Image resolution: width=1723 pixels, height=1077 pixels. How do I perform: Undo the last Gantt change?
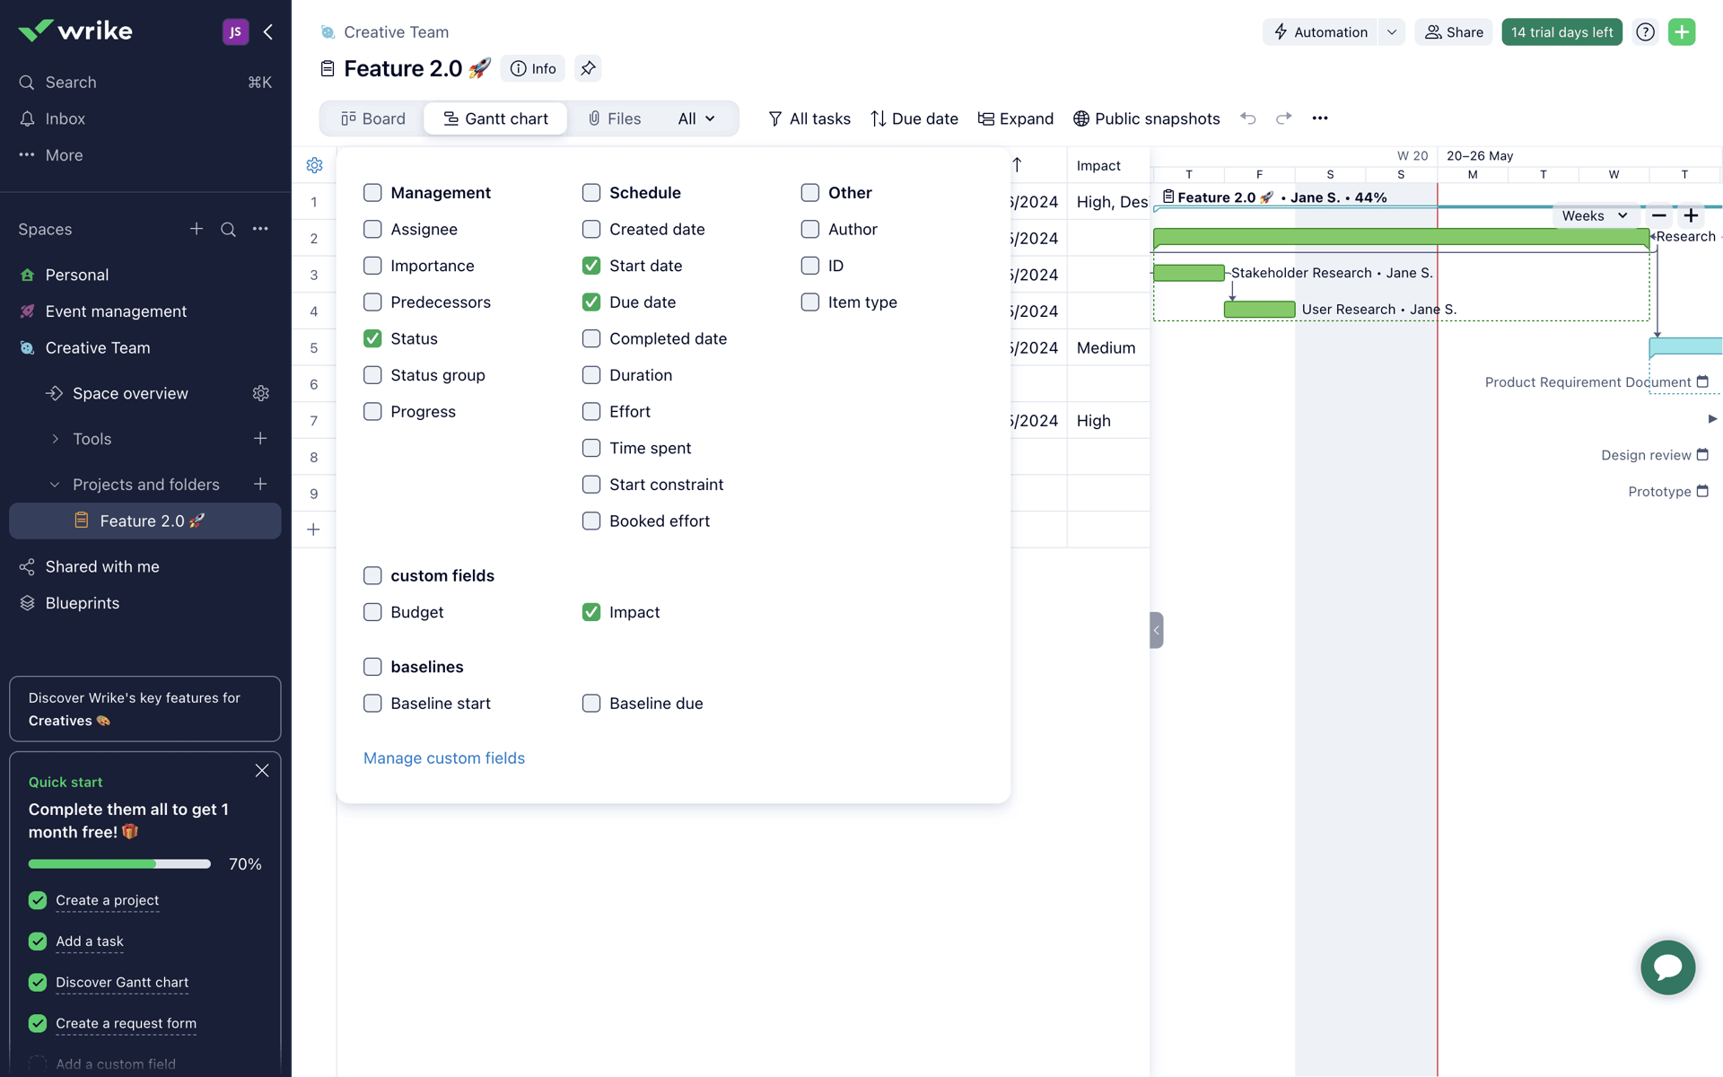pyautogui.click(x=1247, y=118)
